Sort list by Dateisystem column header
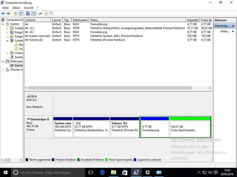Viewport: 237px width, 177px height. (80, 20)
